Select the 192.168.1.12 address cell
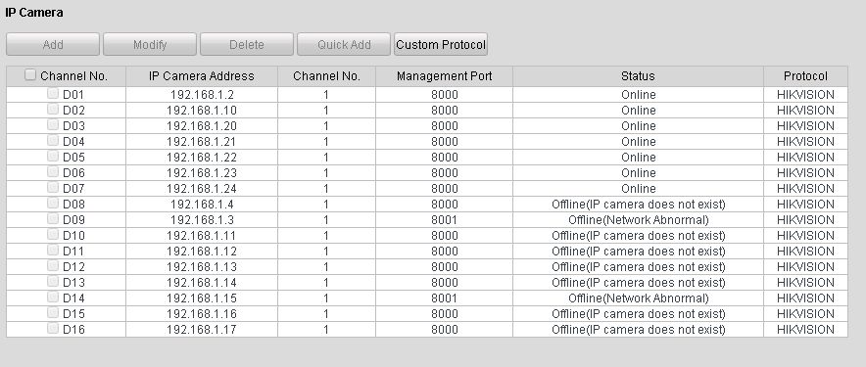 (202, 252)
